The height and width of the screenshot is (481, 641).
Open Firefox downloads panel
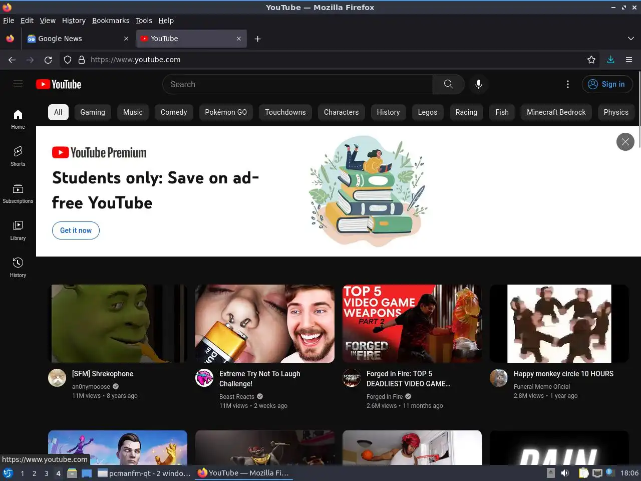pyautogui.click(x=611, y=60)
